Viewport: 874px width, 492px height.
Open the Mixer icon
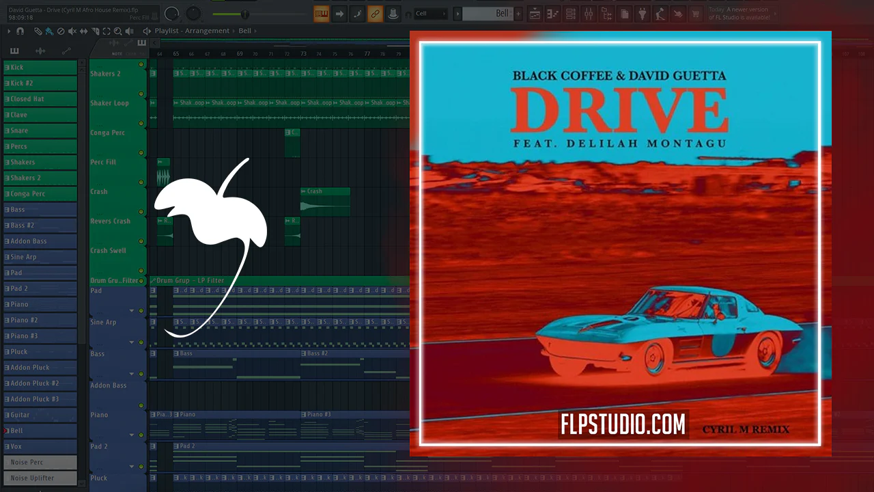(588, 14)
